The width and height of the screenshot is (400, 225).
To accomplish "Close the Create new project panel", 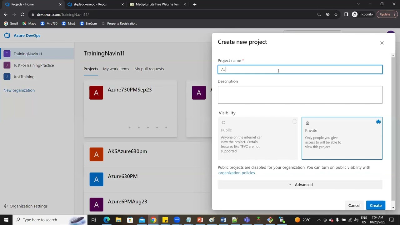I will tap(382, 43).
